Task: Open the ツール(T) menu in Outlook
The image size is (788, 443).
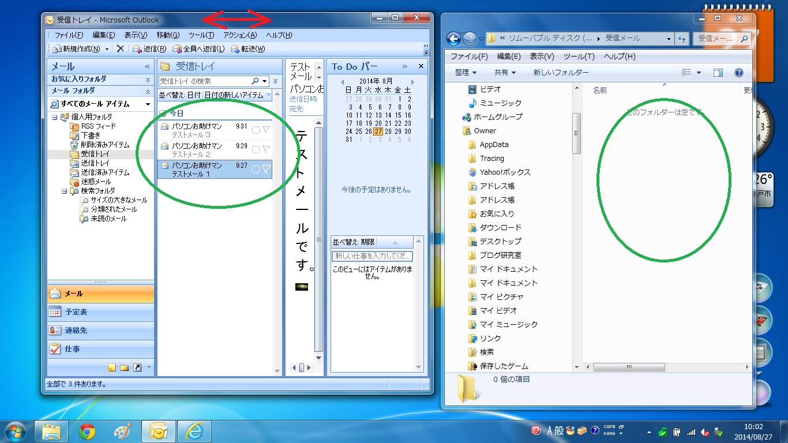Action: coord(201,35)
